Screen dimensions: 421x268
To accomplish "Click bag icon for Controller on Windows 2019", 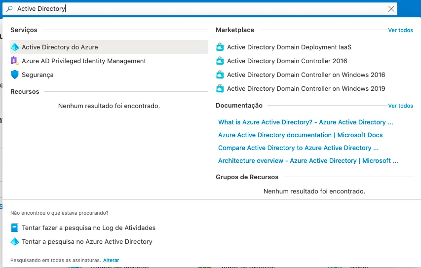I will pyautogui.click(x=220, y=88).
